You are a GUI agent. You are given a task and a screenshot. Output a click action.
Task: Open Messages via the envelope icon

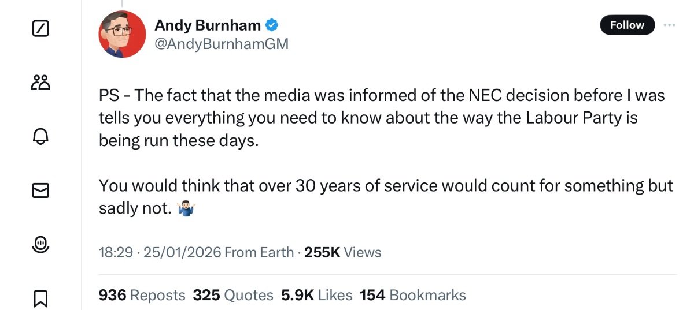pyautogui.click(x=40, y=190)
